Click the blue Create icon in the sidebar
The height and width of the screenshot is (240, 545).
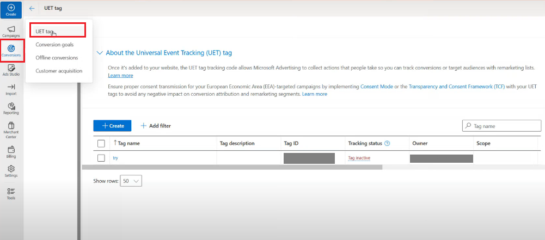(x=11, y=10)
